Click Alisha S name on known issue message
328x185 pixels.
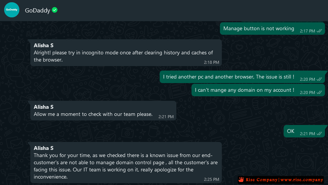pos(44,148)
